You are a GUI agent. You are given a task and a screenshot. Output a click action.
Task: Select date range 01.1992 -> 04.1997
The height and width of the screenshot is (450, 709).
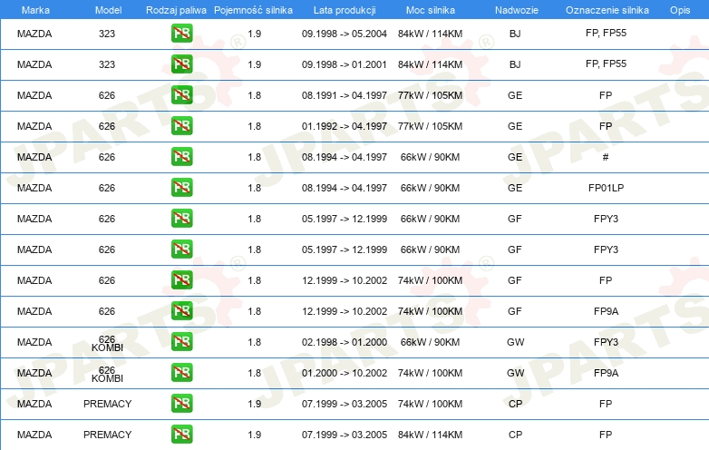coord(345,126)
